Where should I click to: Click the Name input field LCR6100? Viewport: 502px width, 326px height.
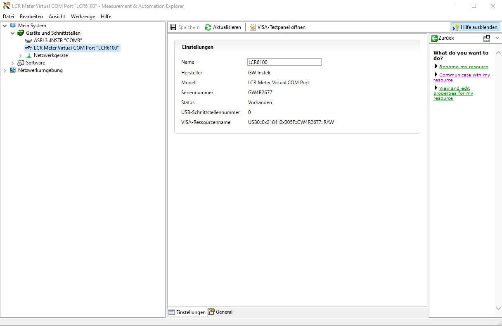click(284, 62)
